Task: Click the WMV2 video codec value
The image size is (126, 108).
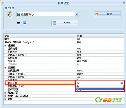Action: tap(100, 49)
